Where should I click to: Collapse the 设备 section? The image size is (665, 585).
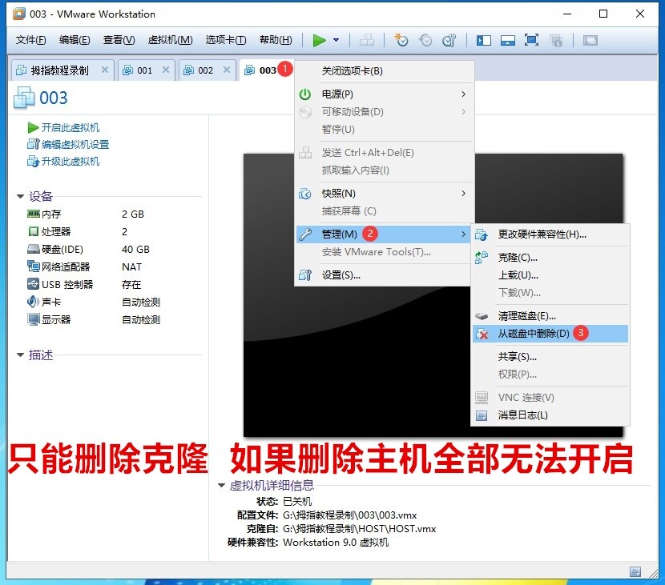tap(21, 197)
